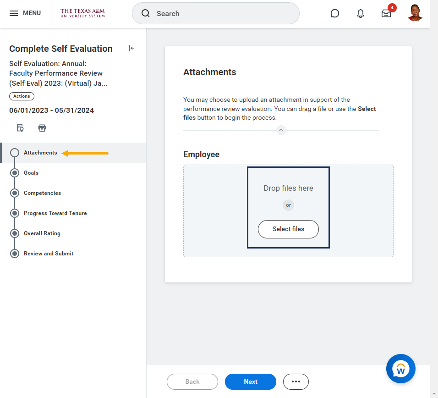Open the inbox tray with 4 items
The width and height of the screenshot is (438, 398).
click(386, 13)
